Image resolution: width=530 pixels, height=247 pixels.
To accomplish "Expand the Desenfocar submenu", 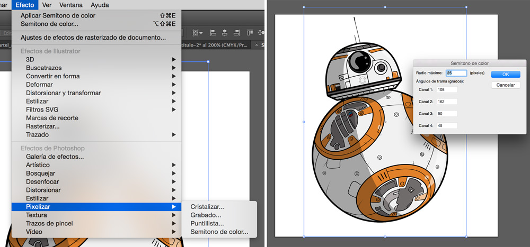I will click(x=96, y=181).
